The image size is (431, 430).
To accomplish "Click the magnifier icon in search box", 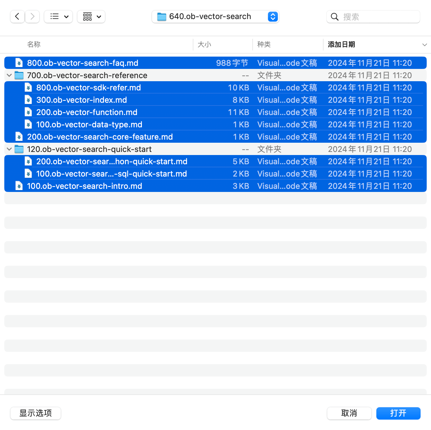I will tap(335, 17).
